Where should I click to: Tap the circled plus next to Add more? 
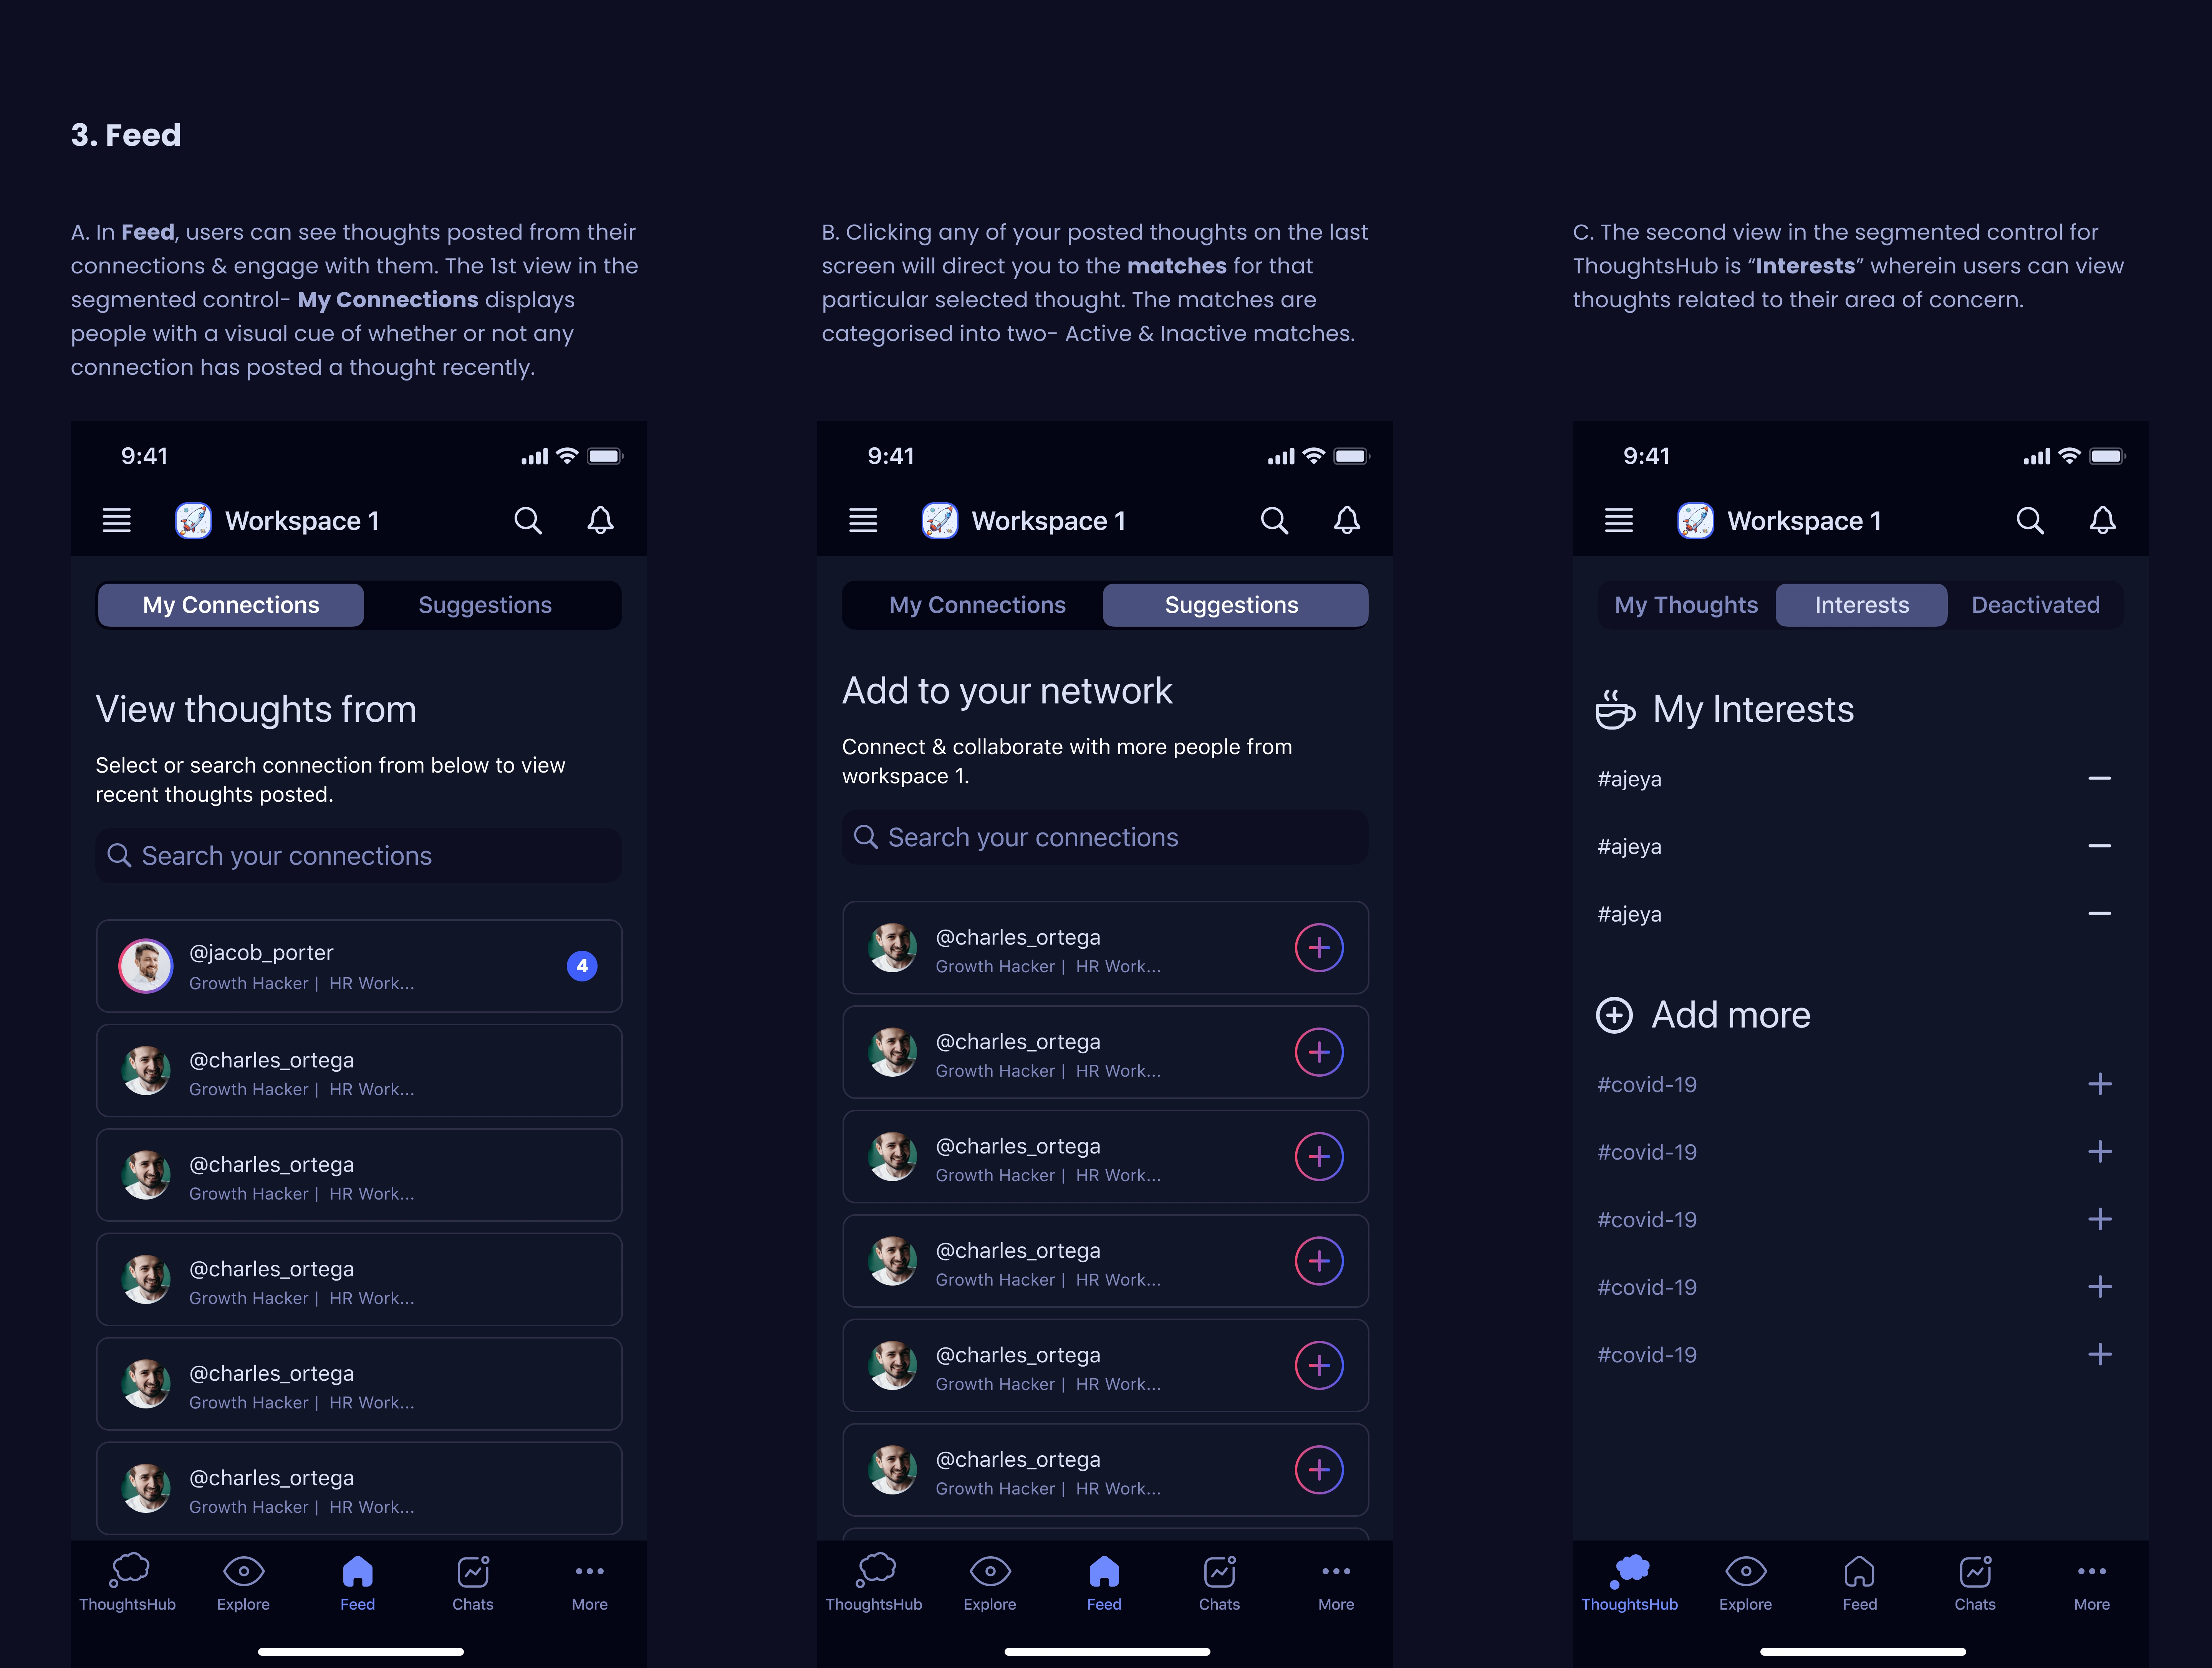pos(1614,1015)
